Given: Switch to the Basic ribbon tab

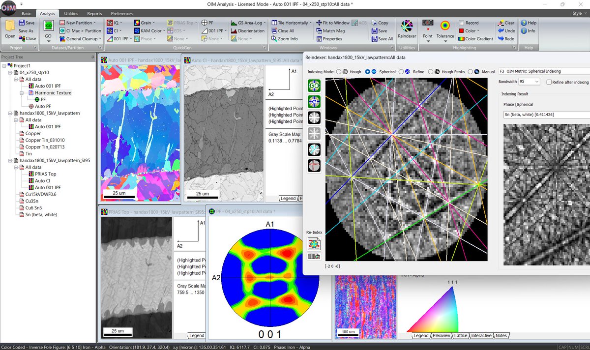Looking at the screenshot, I should 27,13.
